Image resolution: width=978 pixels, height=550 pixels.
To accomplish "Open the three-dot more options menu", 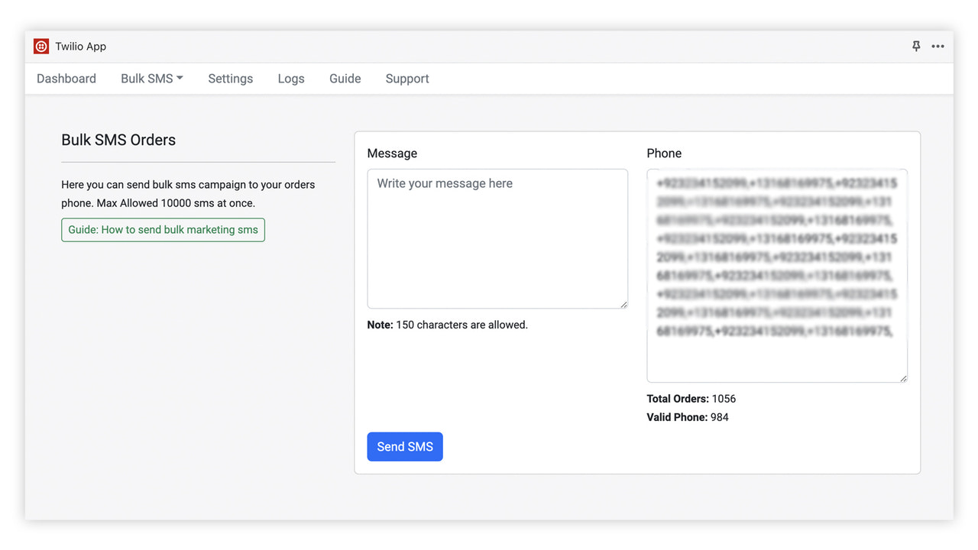I will pyautogui.click(x=938, y=47).
